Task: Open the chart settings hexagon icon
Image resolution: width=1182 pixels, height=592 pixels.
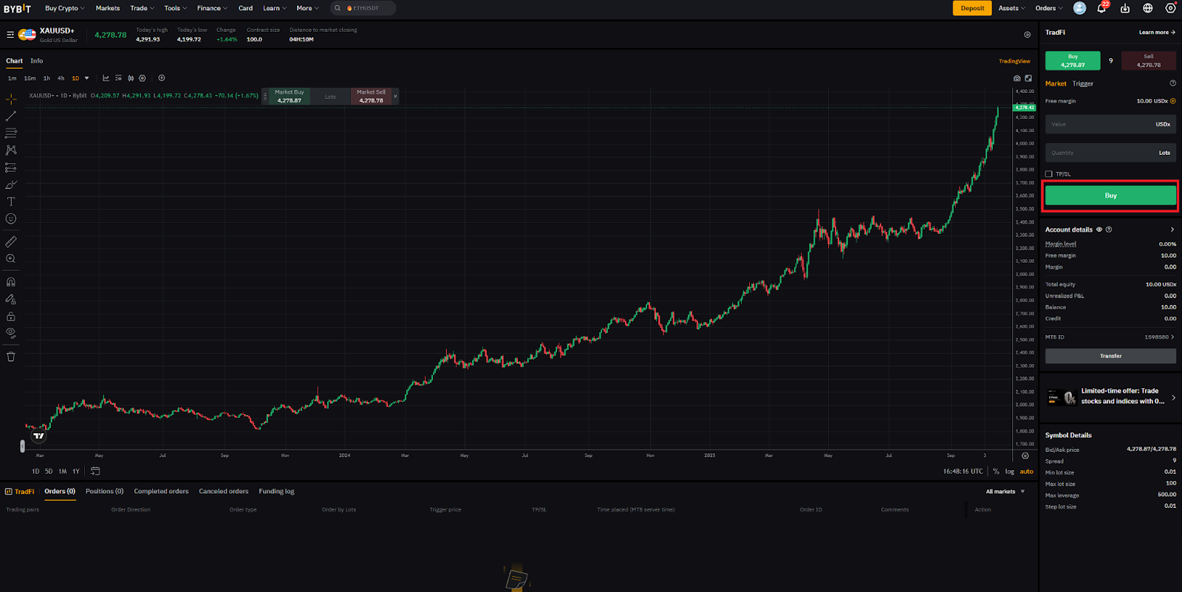Action: (143, 78)
